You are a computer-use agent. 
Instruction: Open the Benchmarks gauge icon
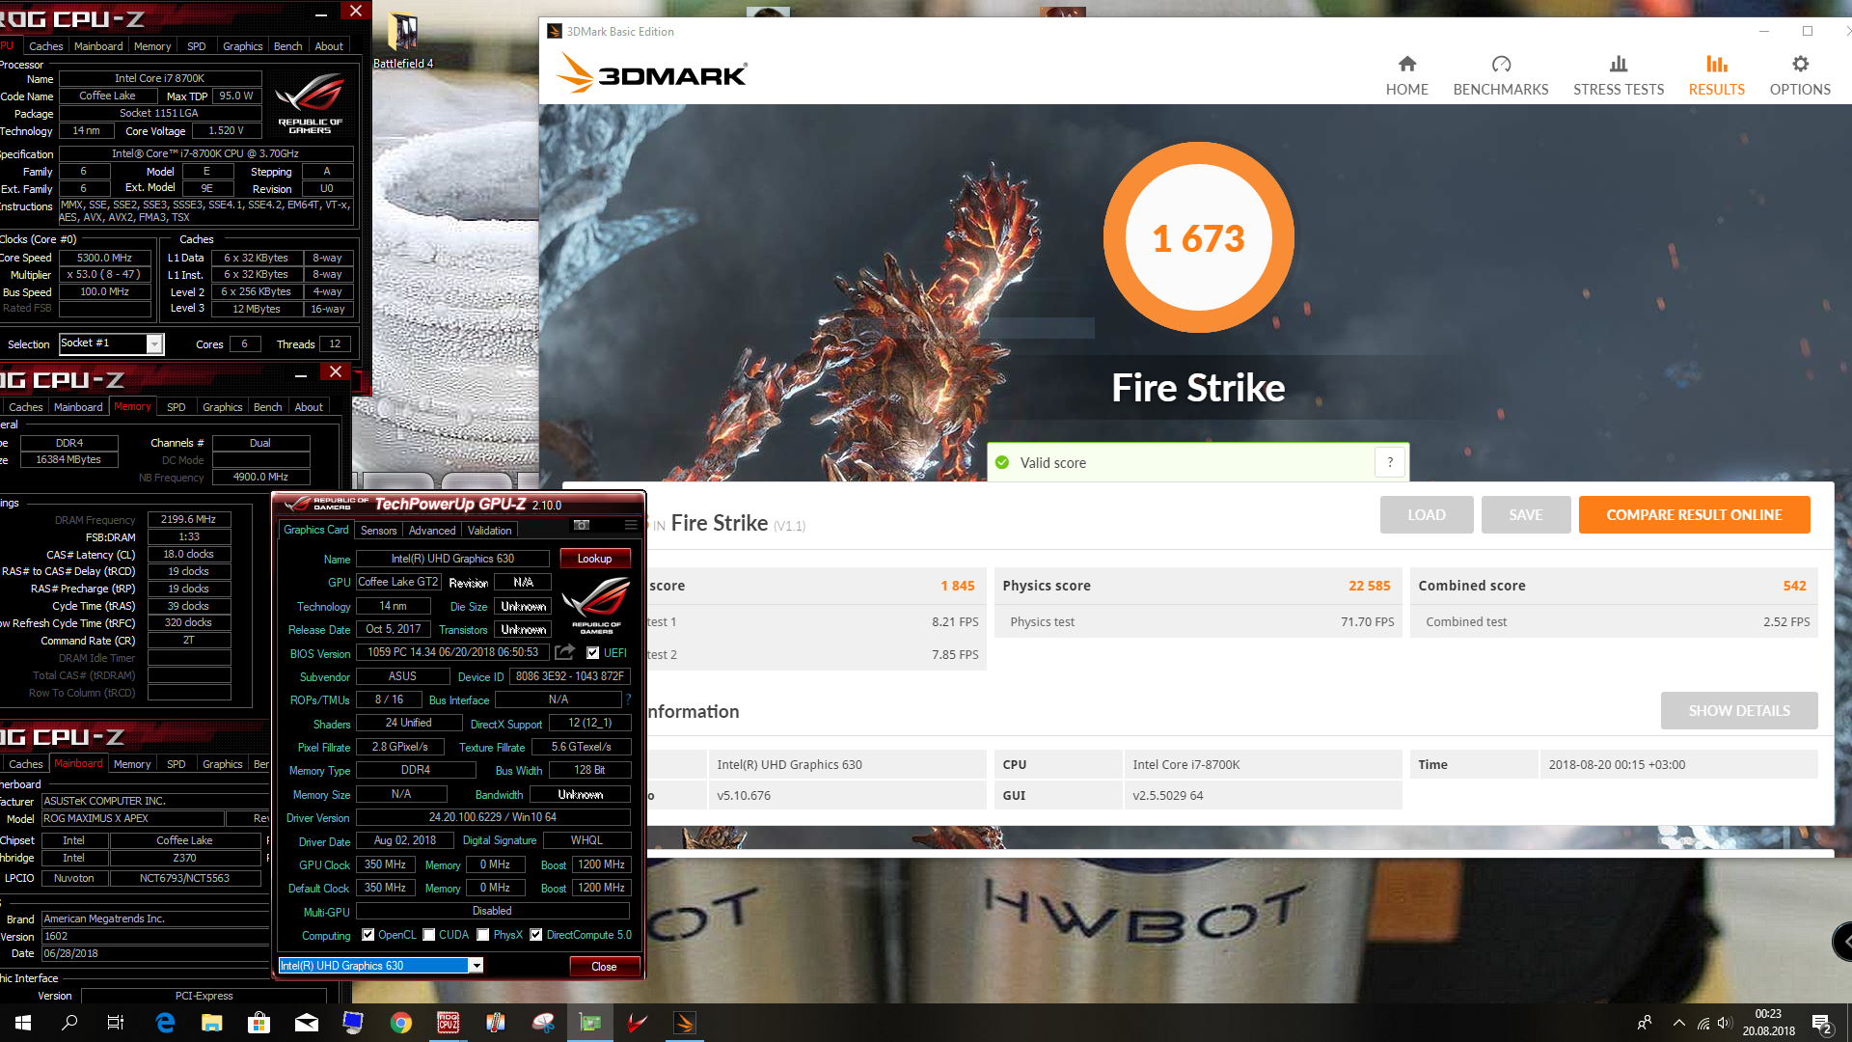[1501, 64]
